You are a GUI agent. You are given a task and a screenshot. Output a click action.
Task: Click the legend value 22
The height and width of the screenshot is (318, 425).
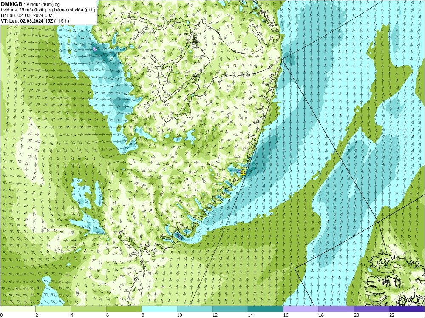click(x=392, y=315)
